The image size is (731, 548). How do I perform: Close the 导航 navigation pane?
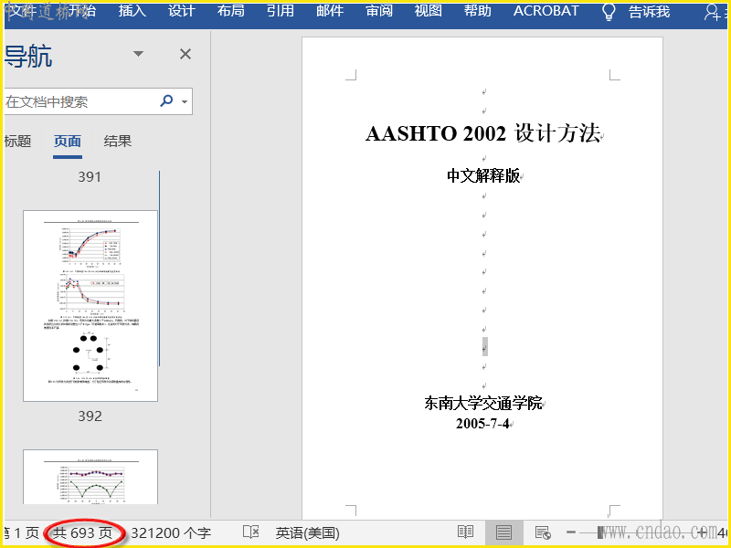(x=185, y=54)
